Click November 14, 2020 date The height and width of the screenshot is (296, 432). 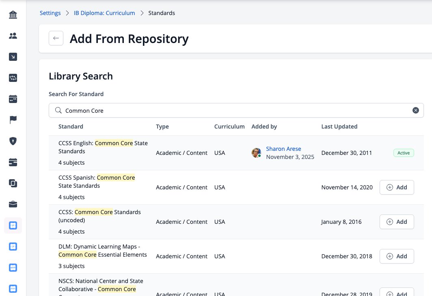[x=347, y=187]
